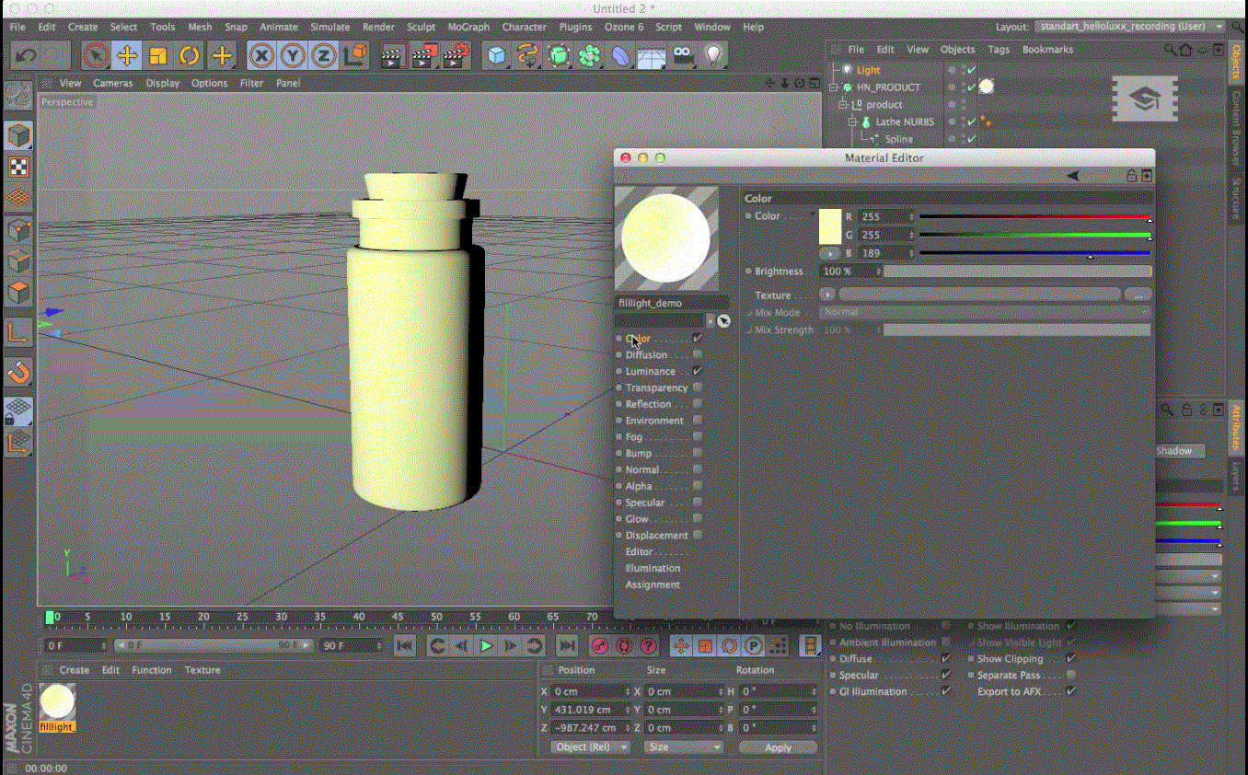Add a camera object

click(682, 57)
